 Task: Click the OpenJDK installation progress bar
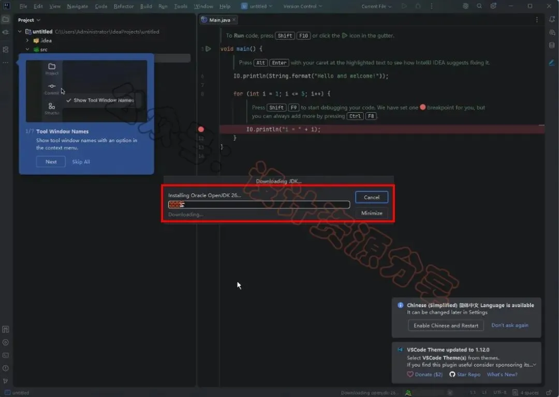click(259, 204)
